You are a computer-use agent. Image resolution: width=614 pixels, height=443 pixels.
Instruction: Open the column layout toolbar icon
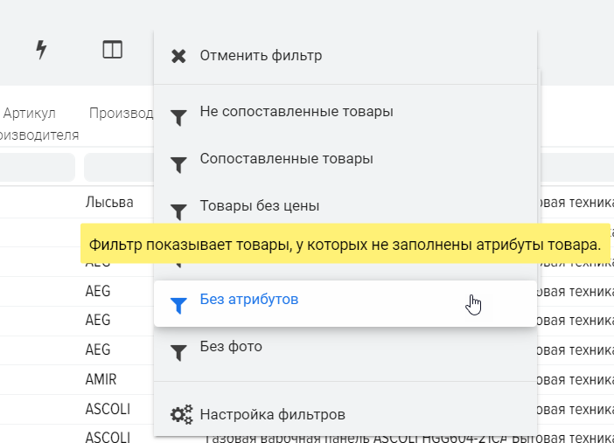112,50
